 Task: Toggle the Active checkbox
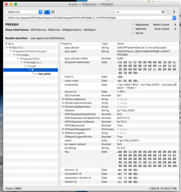(133, 33)
